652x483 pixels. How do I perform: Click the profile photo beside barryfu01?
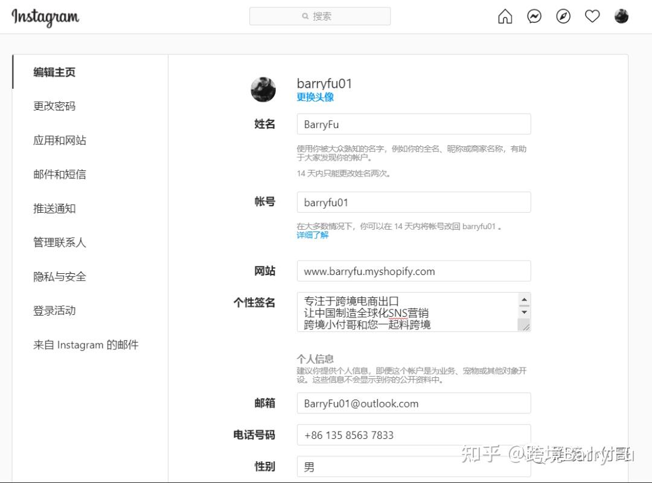263,89
